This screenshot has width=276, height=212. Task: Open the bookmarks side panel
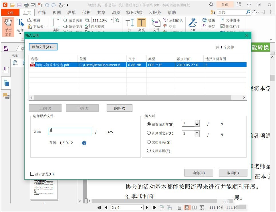6,70
